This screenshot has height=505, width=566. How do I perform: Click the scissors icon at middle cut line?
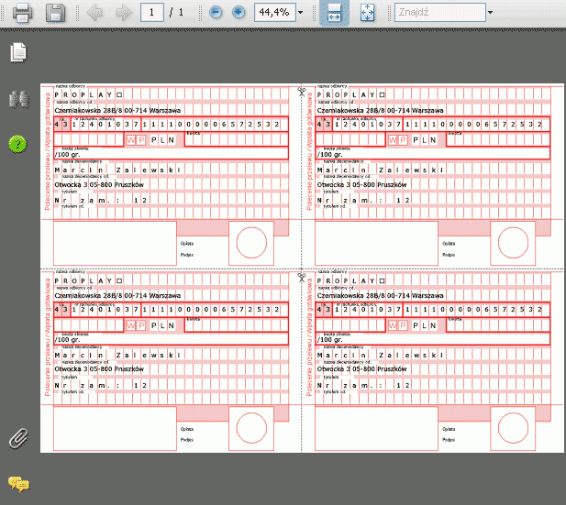[302, 278]
